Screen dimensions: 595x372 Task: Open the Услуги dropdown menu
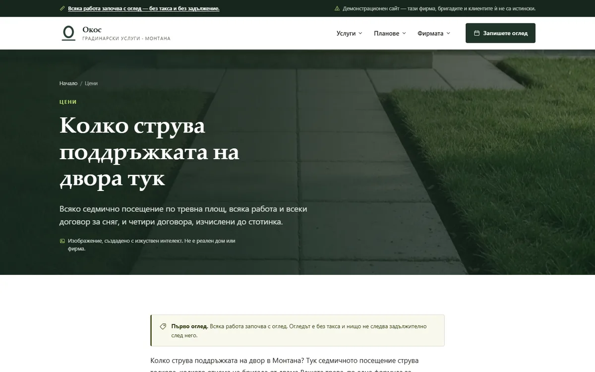coord(349,33)
